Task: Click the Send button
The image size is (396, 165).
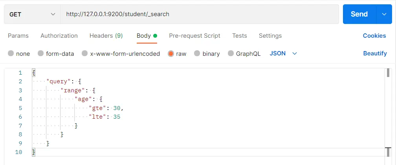Action: pyautogui.click(x=359, y=14)
